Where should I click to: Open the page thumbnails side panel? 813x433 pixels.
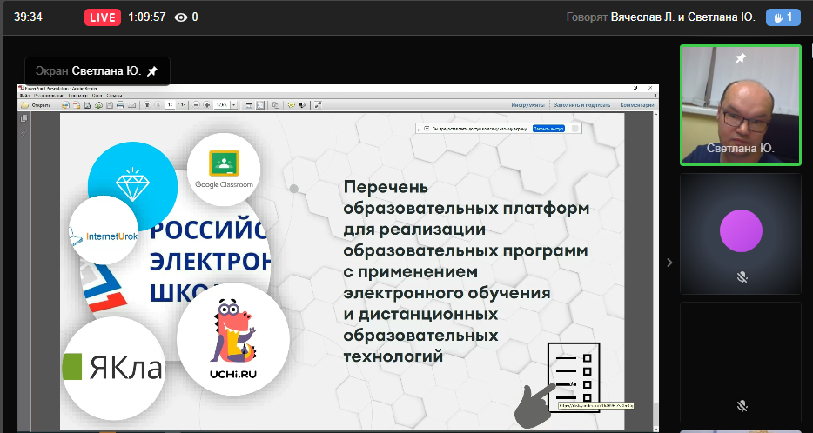click(24, 118)
